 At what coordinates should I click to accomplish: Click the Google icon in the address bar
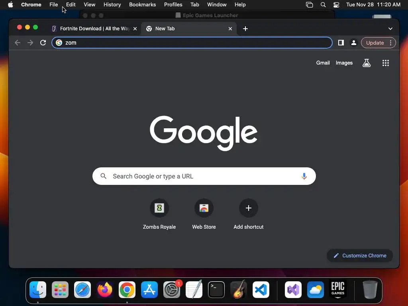click(x=59, y=43)
